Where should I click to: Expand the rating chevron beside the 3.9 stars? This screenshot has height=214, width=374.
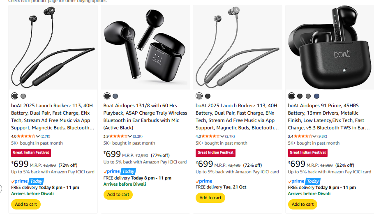click(x=130, y=136)
